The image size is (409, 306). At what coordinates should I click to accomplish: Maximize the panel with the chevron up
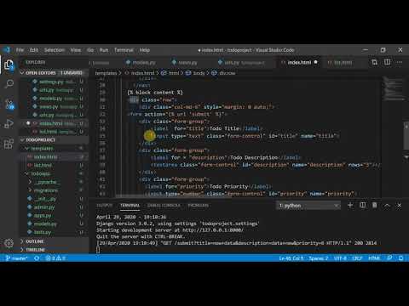(x=387, y=206)
